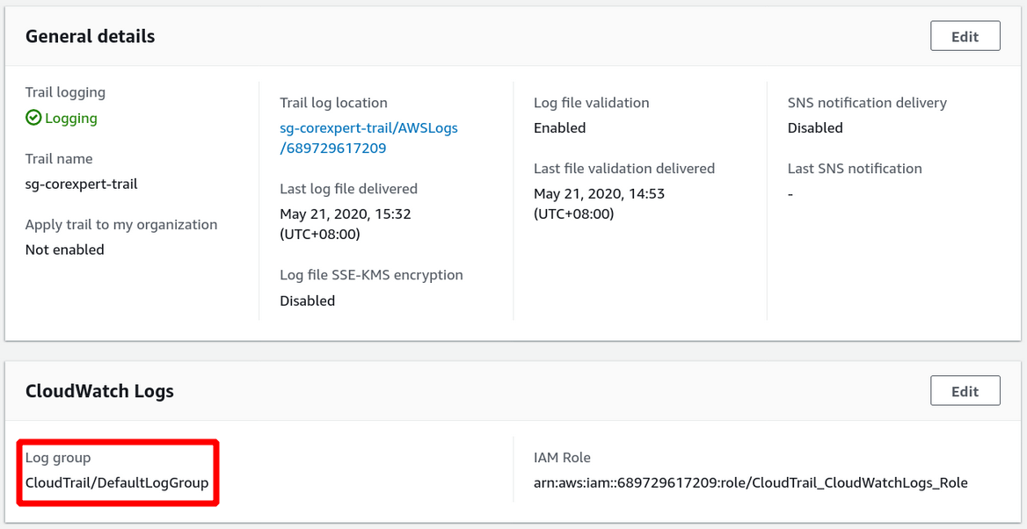Viewport: 1027px width, 529px height.
Task: Click the trail name value sg-corexpert-trail
Action: (81, 184)
